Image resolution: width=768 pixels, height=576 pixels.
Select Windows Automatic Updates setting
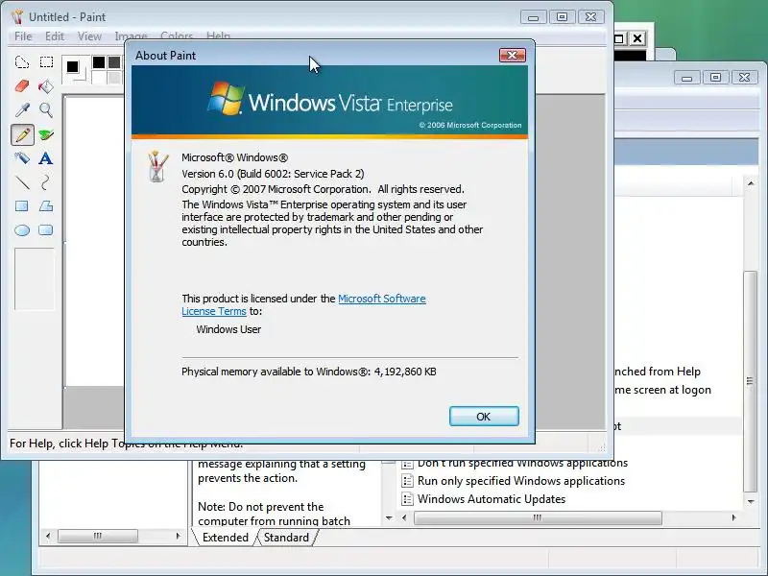click(x=492, y=499)
